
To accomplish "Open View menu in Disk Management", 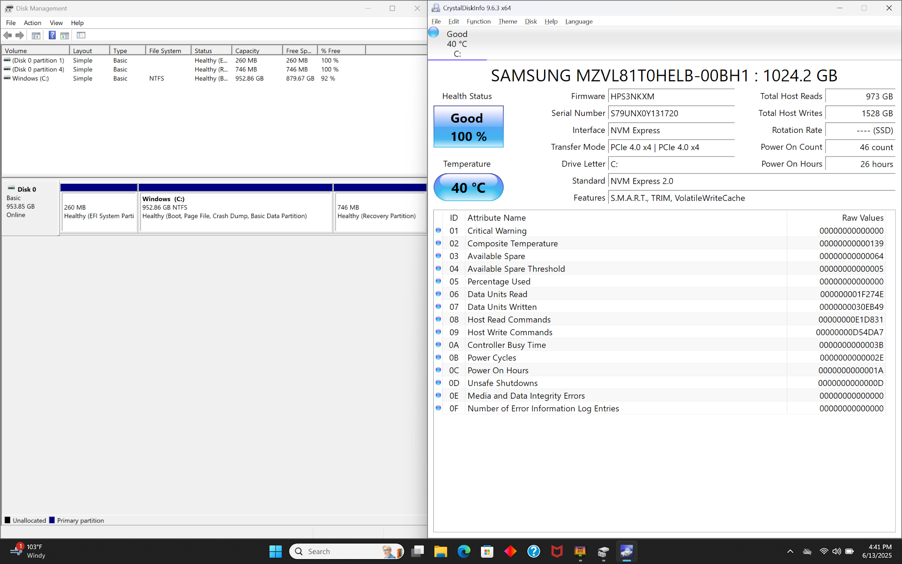I will 56,23.
